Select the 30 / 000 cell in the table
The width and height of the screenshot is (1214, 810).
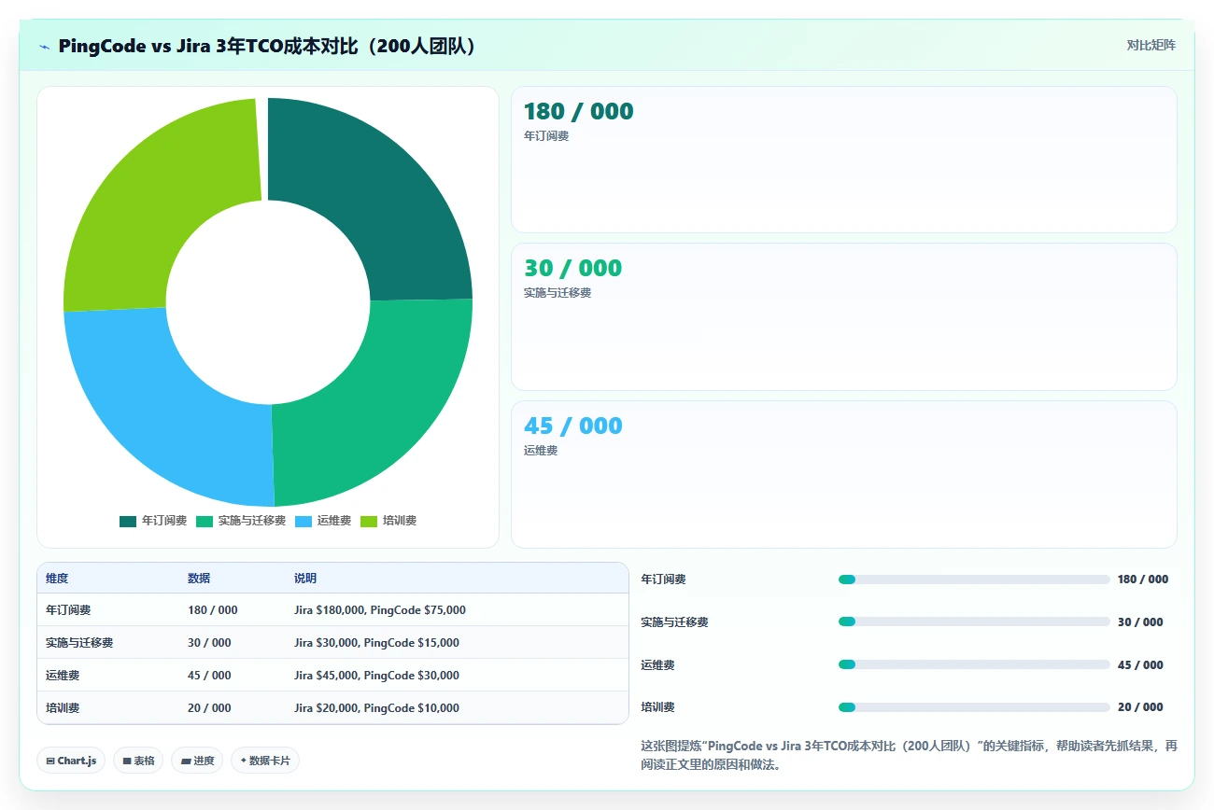209,643
